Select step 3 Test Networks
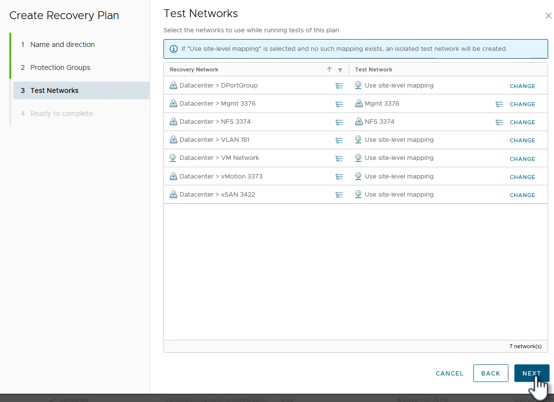The image size is (554, 402). click(54, 90)
